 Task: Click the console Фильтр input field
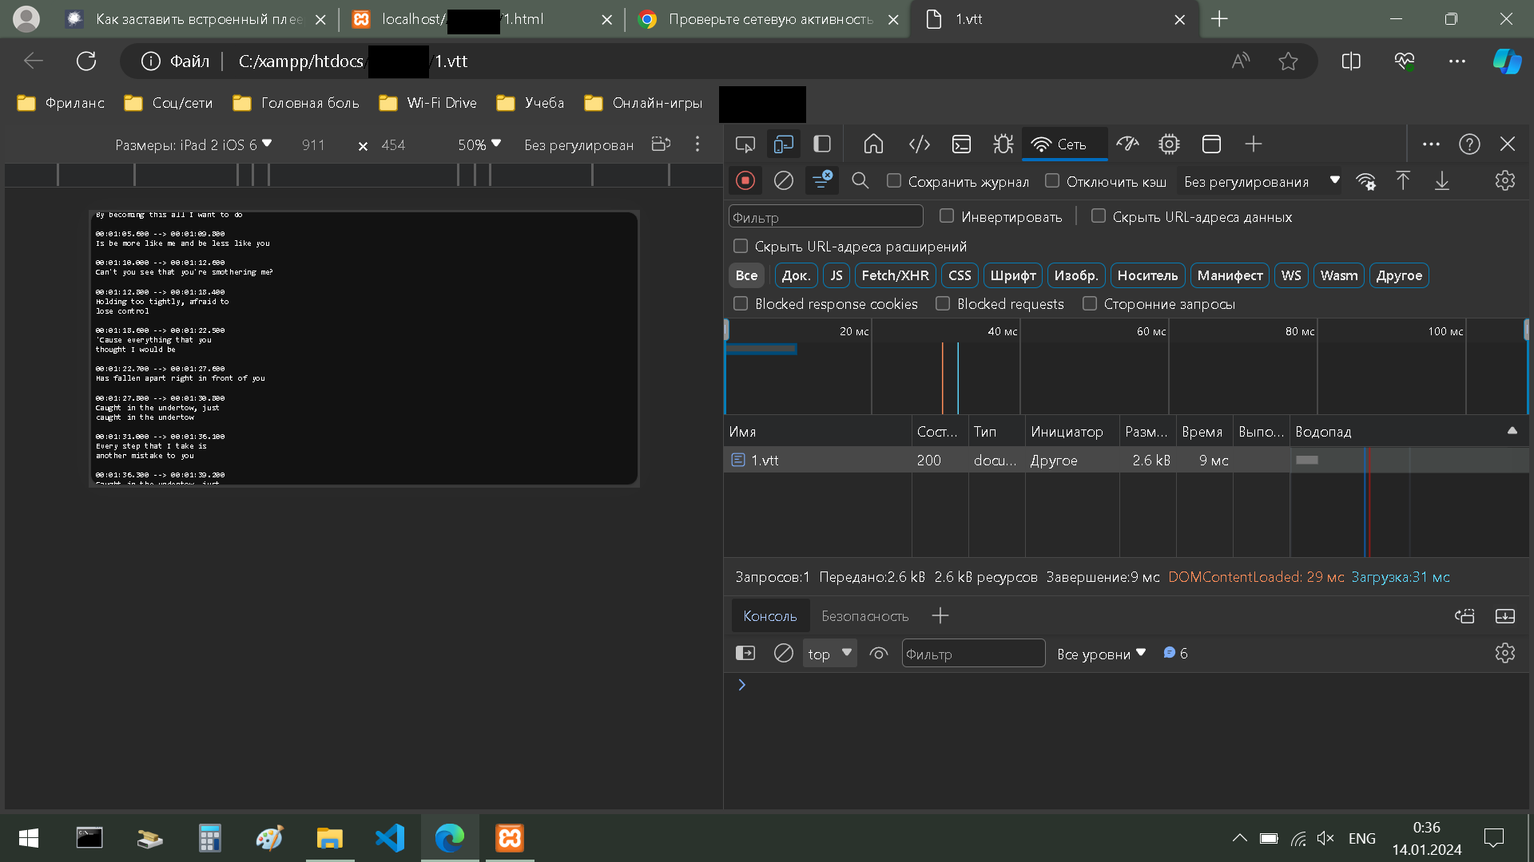(973, 654)
